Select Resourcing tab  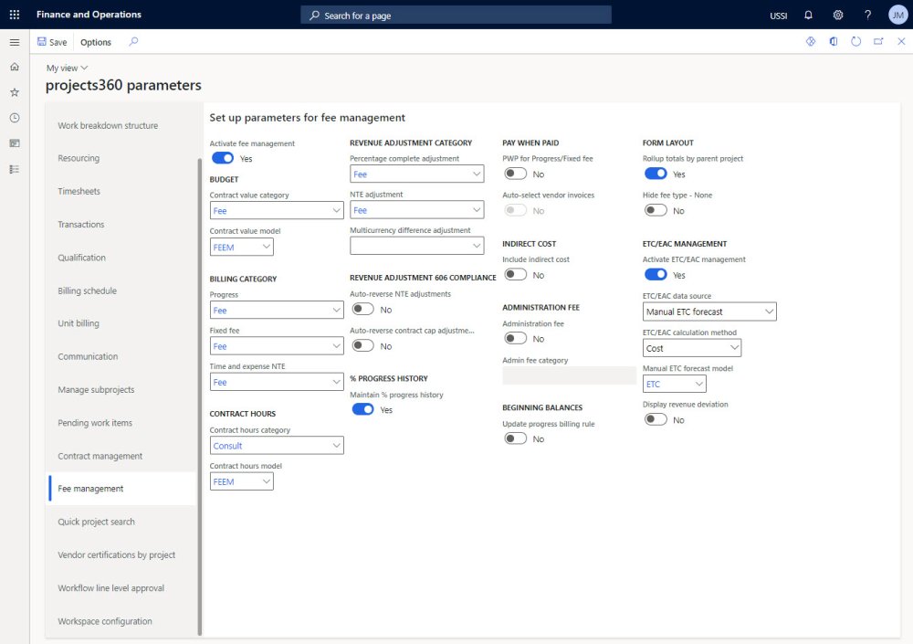click(122, 158)
